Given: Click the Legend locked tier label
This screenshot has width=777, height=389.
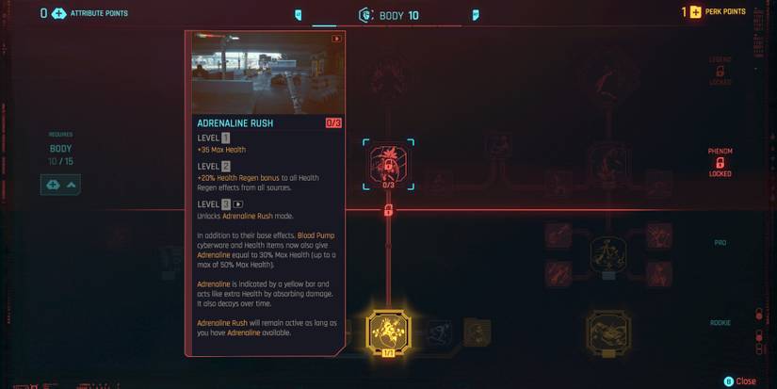Looking at the screenshot, I should point(720,71).
